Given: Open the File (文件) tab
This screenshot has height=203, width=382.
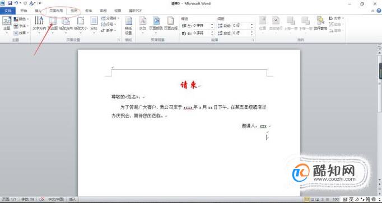Looking at the screenshot, I should pos(8,11).
